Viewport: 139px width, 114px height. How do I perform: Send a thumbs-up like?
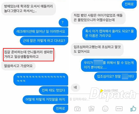pyautogui.click(x=133, y=108)
